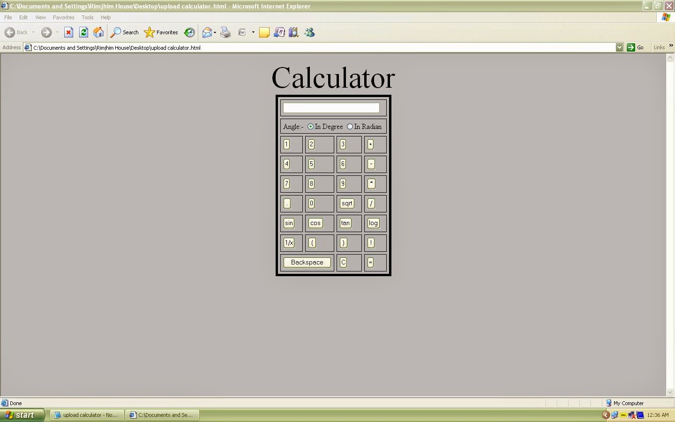Select the Home icon to go home
The image size is (675, 422).
tap(98, 32)
